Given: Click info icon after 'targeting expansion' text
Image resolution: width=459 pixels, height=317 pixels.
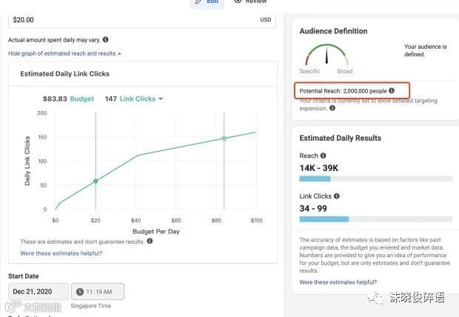Looking at the screenshot, I should pos(332,108).
